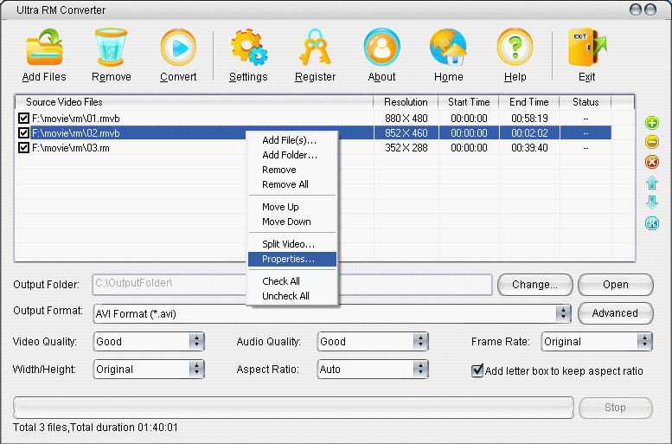Click the move down arrow icon
Screen dimensions: 672x444
pos(652,202)
